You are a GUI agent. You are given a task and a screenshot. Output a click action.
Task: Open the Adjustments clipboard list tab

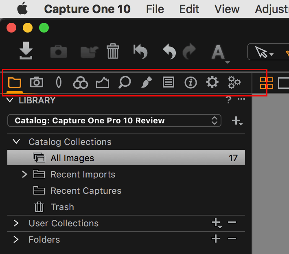169,82
